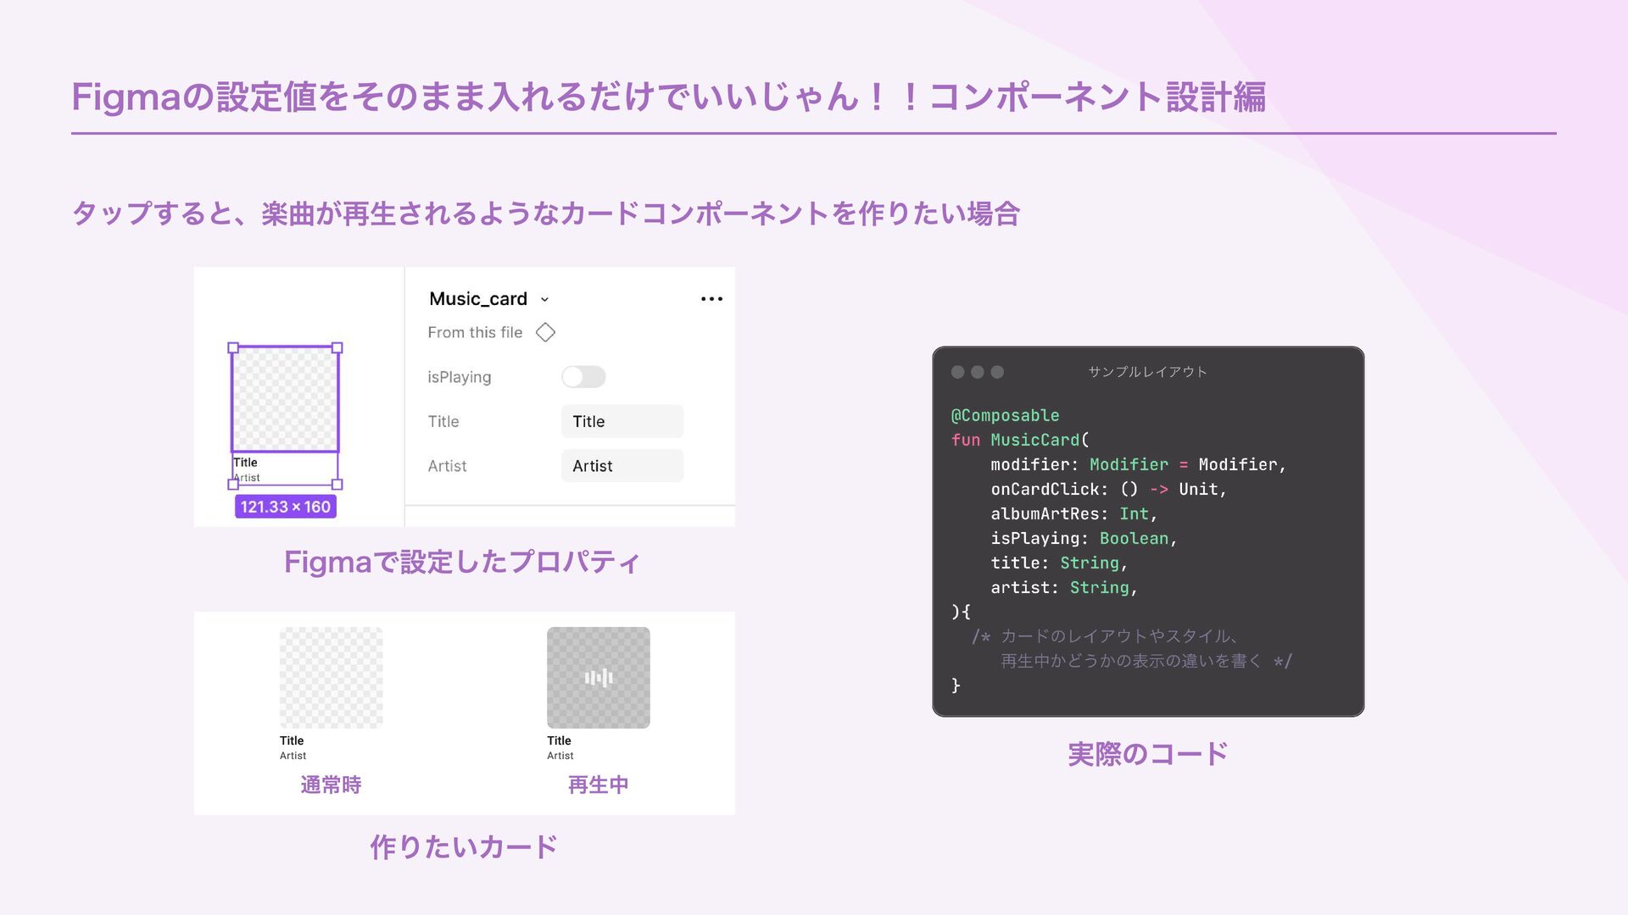Viewport: 1628px width, 915px height.
Task: Click the fun MusicCard( code line
Action: tap(1020, 440)
